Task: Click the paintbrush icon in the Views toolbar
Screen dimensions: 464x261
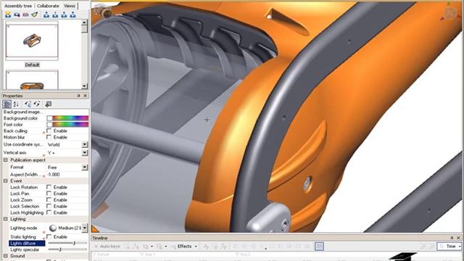Action: pos(35,14)
